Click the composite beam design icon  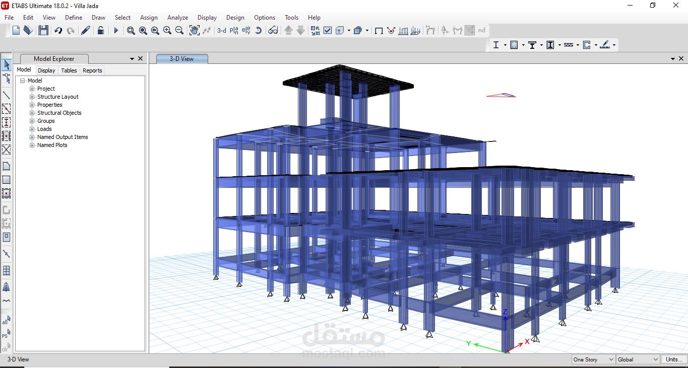pos(532,45)
